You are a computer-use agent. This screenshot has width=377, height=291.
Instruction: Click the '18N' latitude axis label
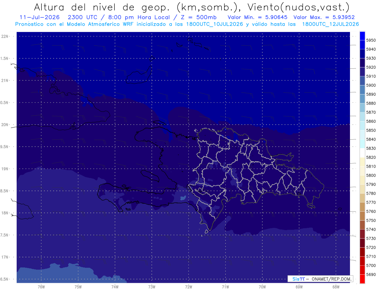click(x=5, y=213)
